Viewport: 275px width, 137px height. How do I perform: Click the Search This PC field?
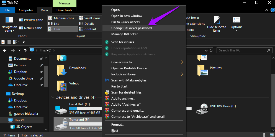pos(244,50)
